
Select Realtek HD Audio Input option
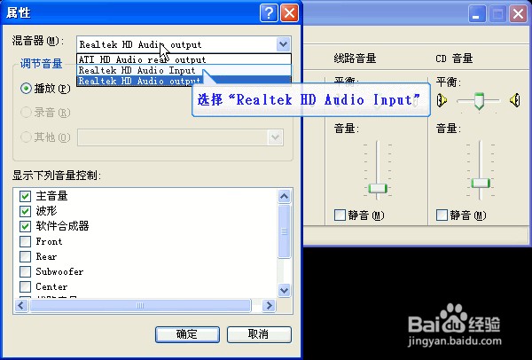184,70
